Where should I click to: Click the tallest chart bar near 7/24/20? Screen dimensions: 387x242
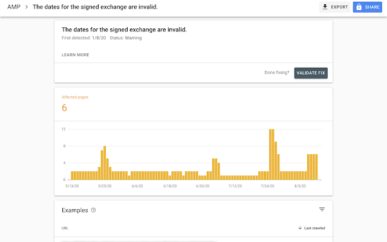point(272,154)
